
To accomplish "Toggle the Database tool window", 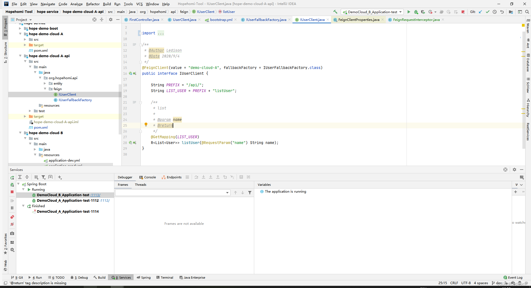I will 528,63.
